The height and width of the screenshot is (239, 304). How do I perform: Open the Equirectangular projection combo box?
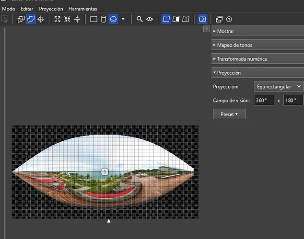click(279, 86)
